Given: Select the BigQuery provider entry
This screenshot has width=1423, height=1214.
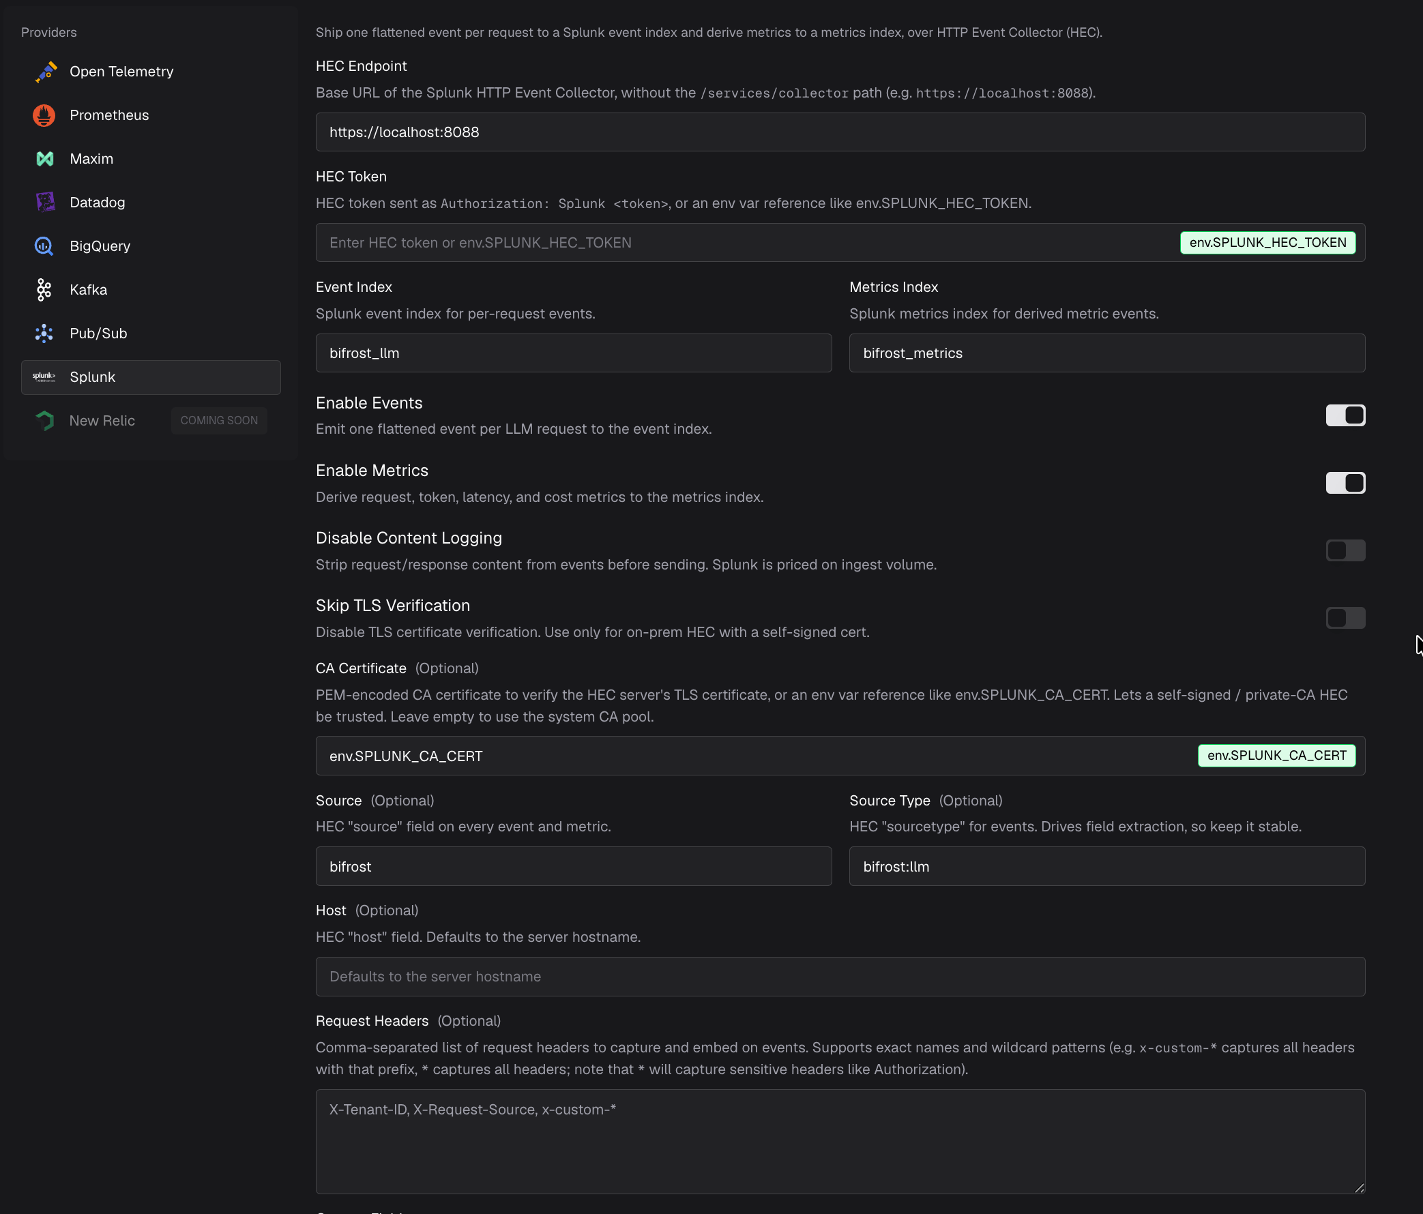Looking at the screenshot, I should (151, 246).
